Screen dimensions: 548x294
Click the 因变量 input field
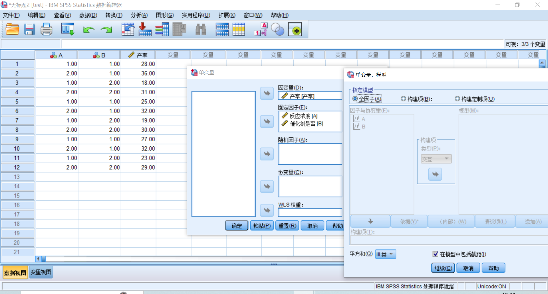[x=310, y=96]
